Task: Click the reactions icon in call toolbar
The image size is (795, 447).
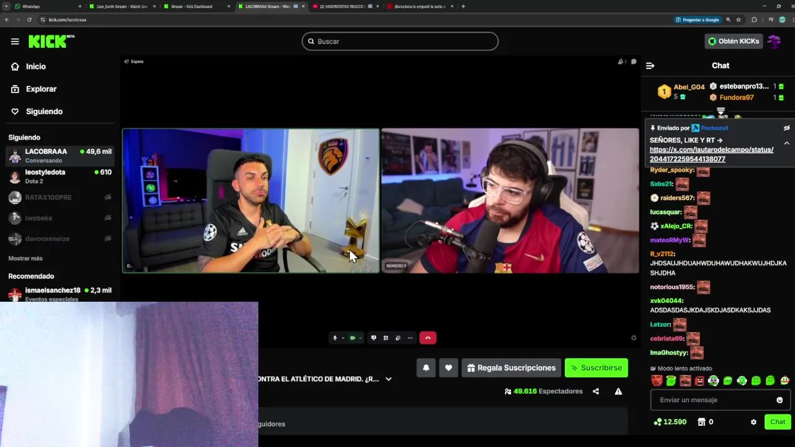Action: (x=398, y=338)
